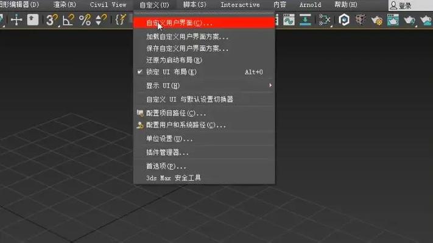The image size is (433, 243).
Task: Toggle the Spinner Snap icon
Action: 101,20
